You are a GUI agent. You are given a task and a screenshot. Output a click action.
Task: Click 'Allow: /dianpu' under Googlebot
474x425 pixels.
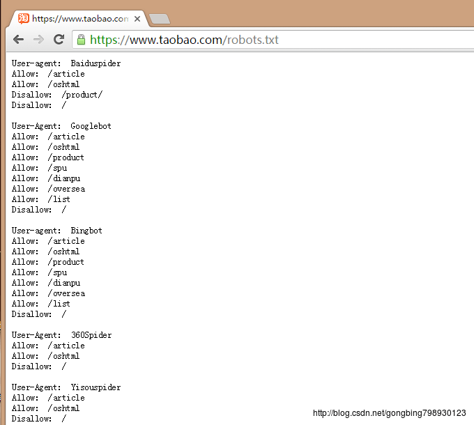(46, 178)
